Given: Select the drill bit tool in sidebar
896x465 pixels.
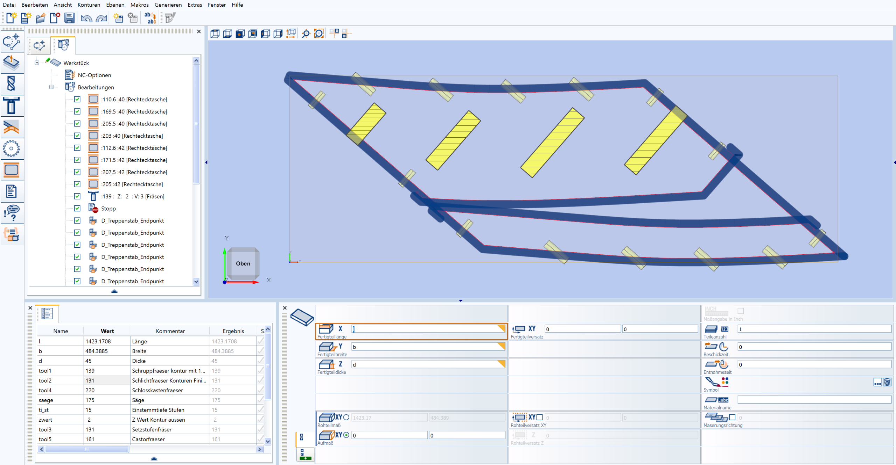Looking at the screenshot, I should pos(11,84).
